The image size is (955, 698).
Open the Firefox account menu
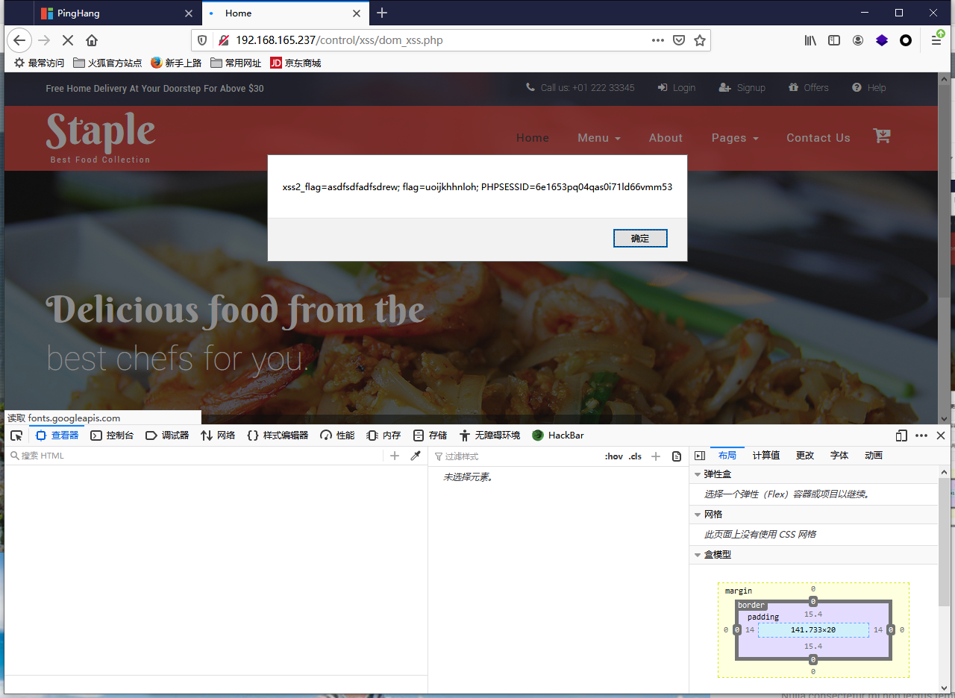pyautogui.click(x=858, y=40)
